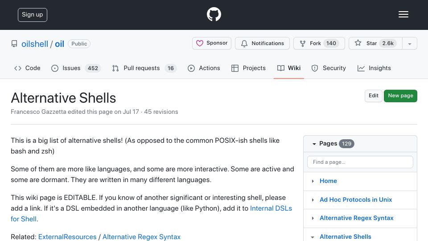Open the Code tab
428x241 pixels.
click(x=27, y=68)
